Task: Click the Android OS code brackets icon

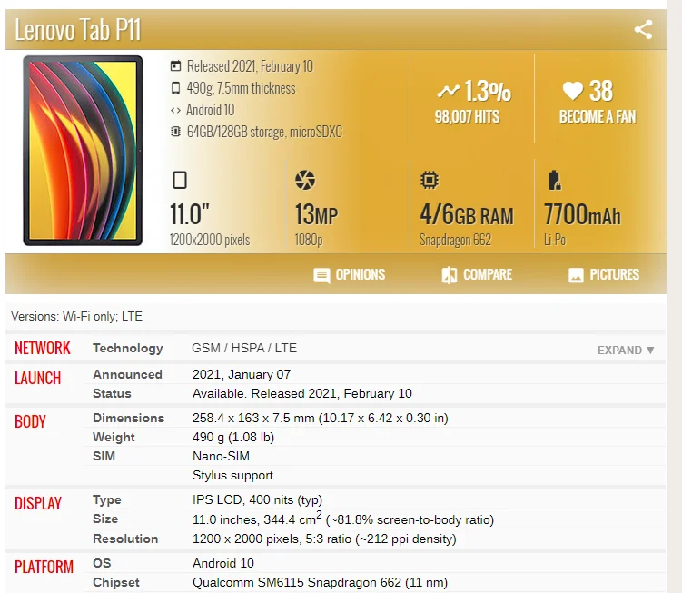Action: (175, 111)
